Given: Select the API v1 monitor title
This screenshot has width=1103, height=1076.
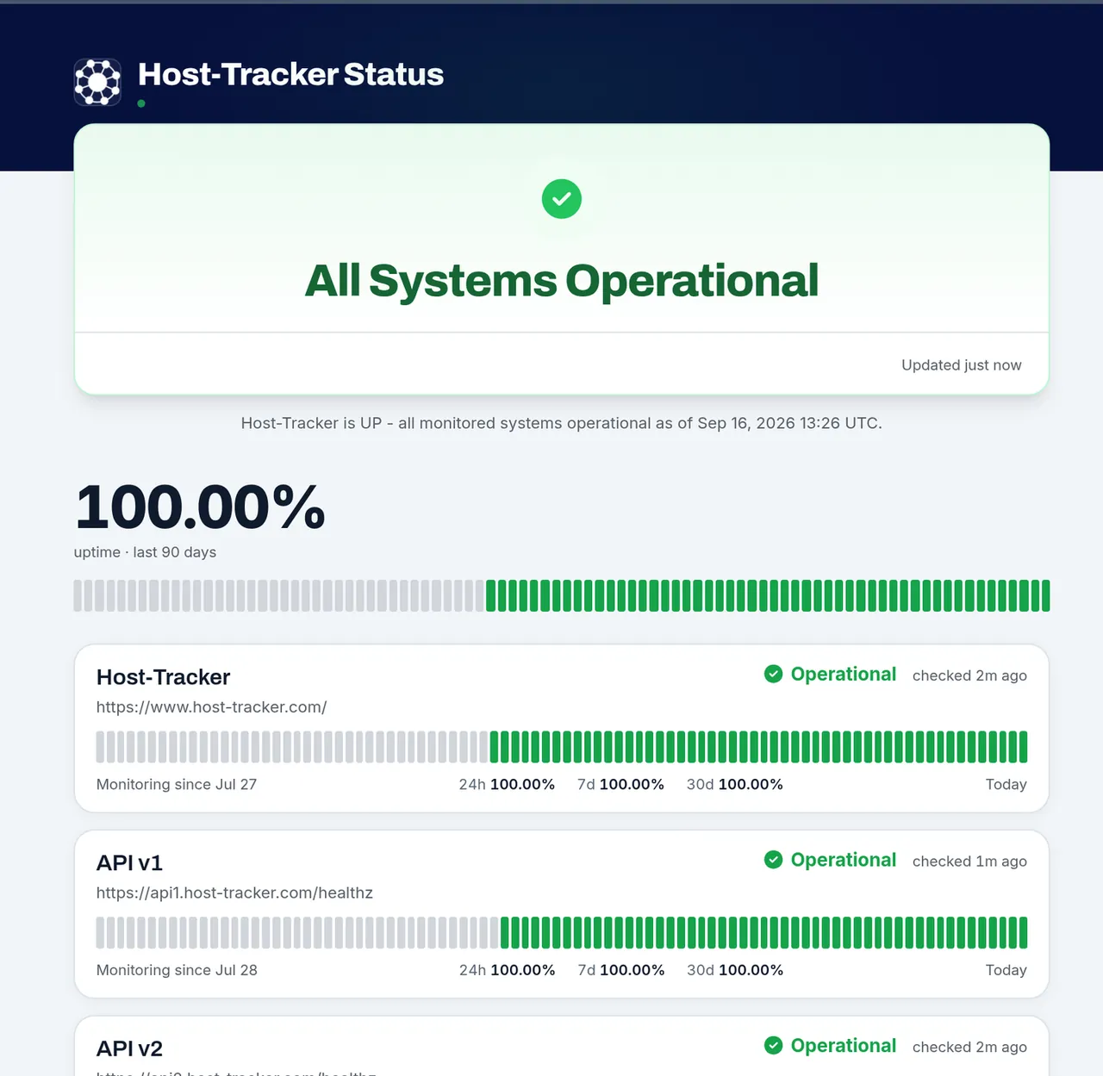Looking at the screenshot, I should click(x=129, y=863).
